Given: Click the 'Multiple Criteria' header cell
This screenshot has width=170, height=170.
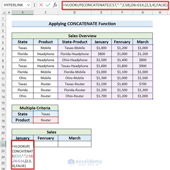Looking at the screenshot, I should (35, 108).
